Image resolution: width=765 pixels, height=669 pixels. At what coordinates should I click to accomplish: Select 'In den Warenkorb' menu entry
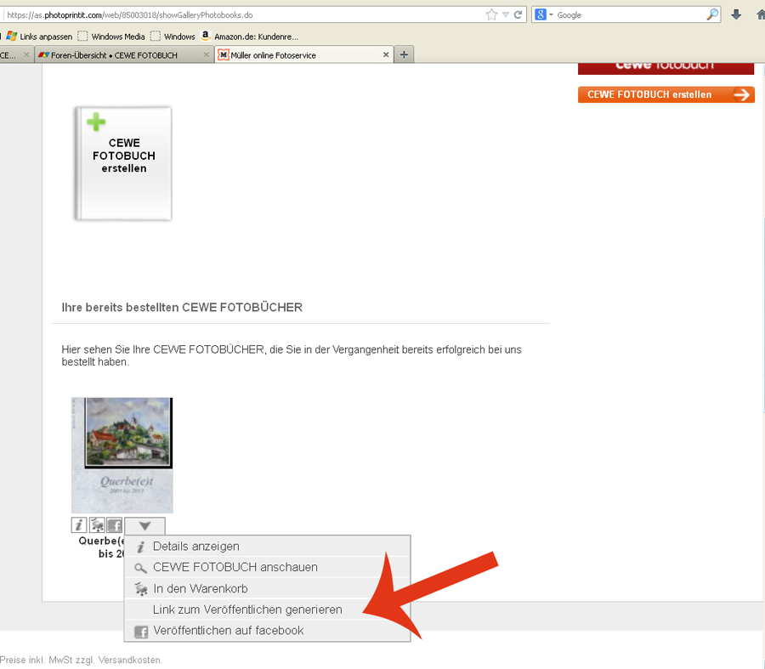[268, 589]
